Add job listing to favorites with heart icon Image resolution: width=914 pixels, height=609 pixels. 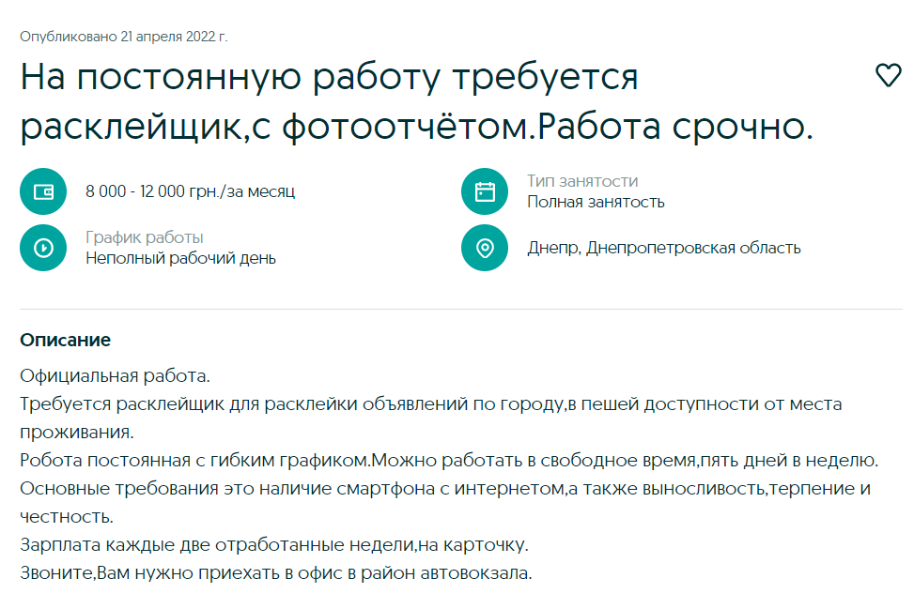coord(888,76)
